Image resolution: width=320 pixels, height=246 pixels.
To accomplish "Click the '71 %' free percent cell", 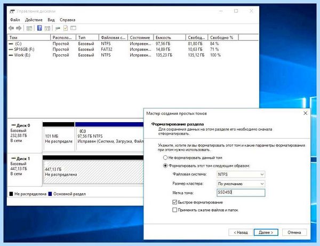I will [x=214, y=50].
